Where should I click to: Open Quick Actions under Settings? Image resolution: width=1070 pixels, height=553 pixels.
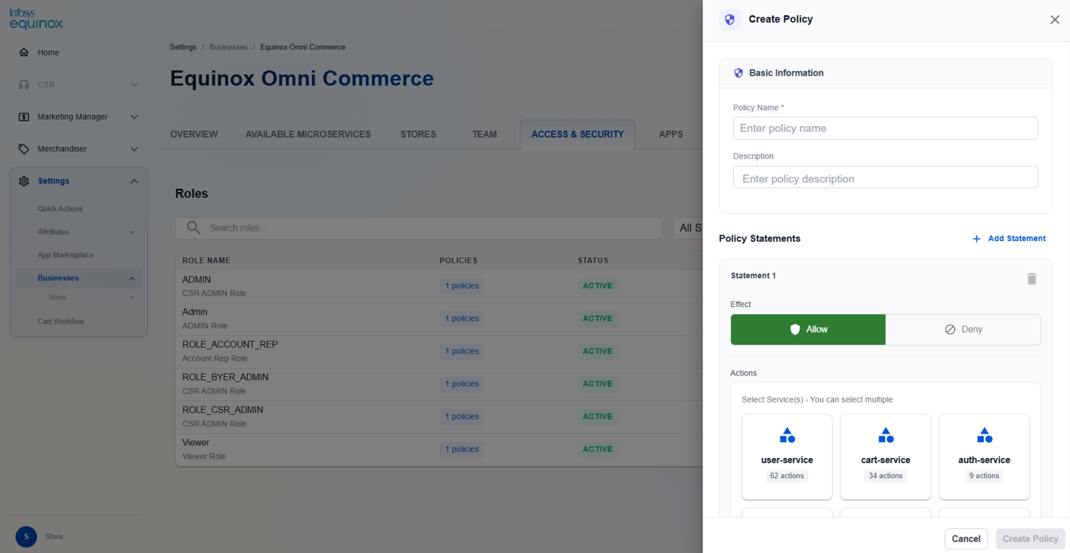60,209
